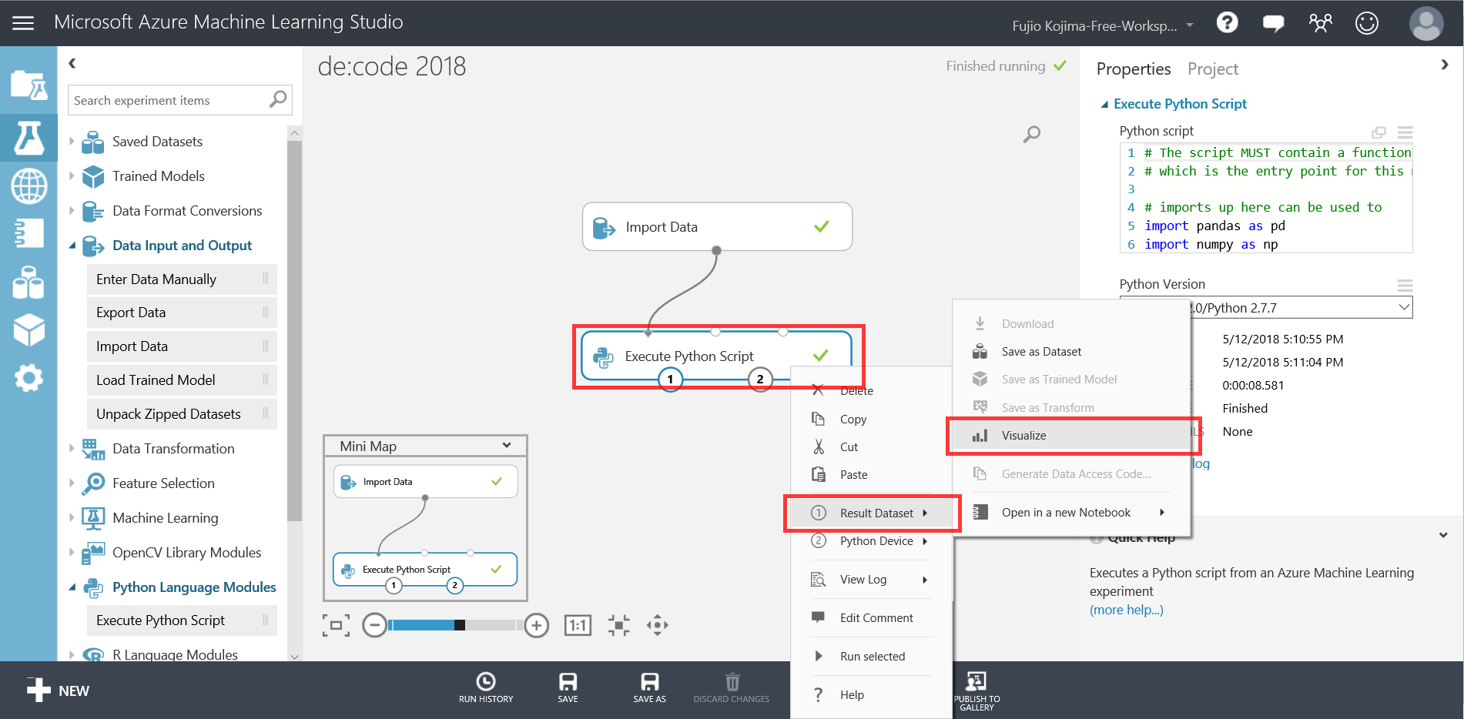Click the zoom level slider

click(x=456, y=625)
